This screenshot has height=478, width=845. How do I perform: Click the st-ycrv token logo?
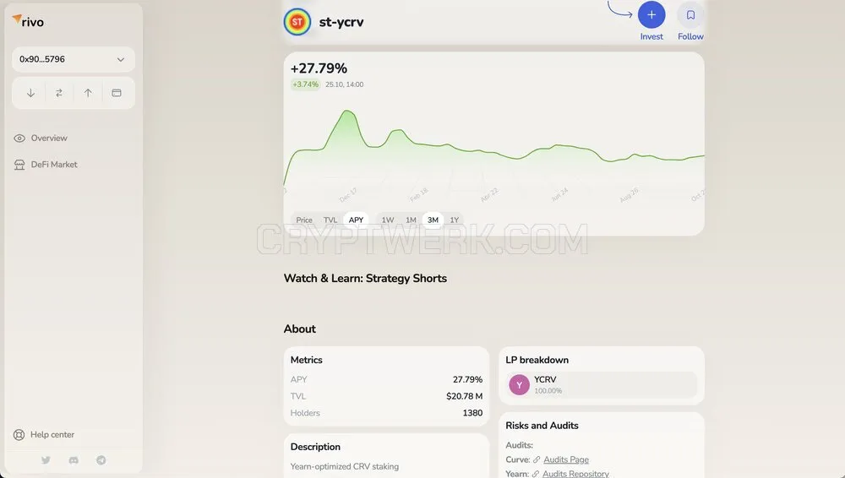[x=297, y=22]
